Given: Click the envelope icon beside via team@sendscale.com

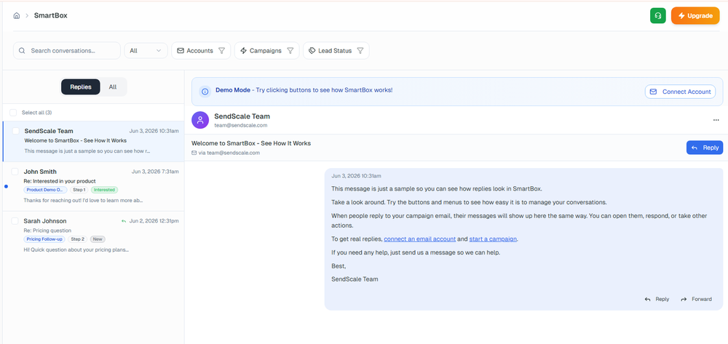Looking at the screenshot, I should pos(194,153).
